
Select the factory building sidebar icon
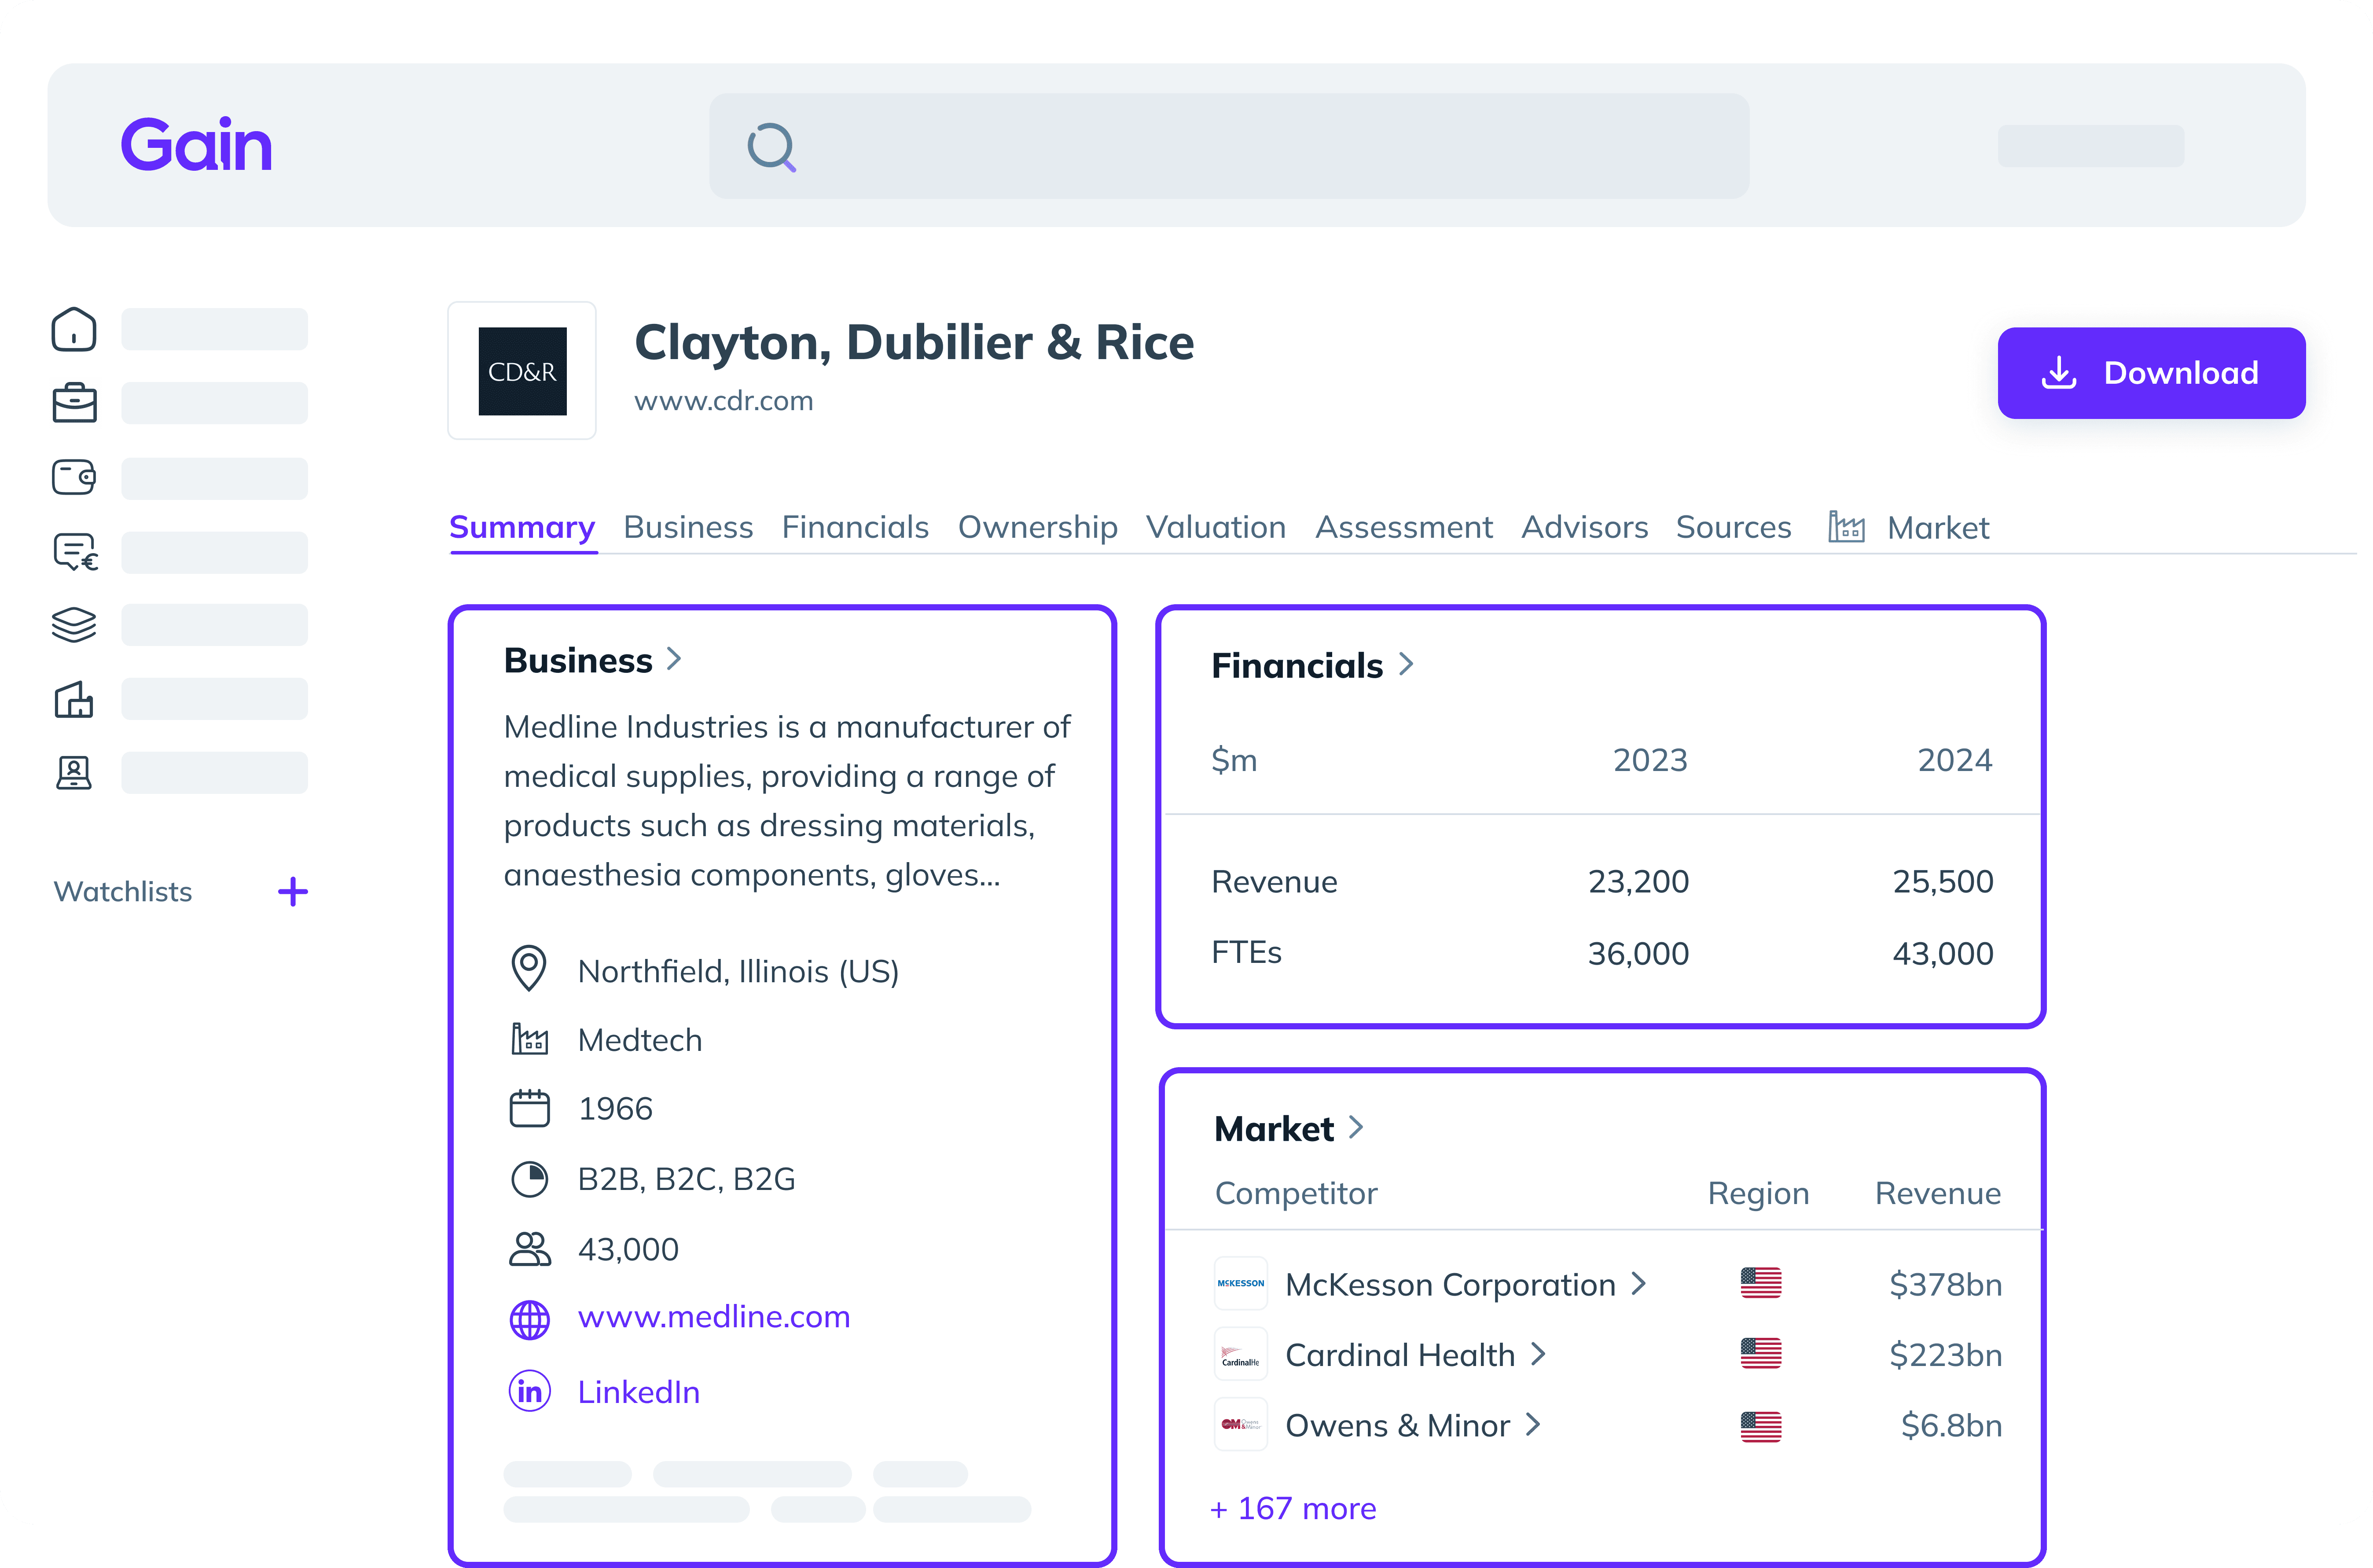[x=74, y=699]
